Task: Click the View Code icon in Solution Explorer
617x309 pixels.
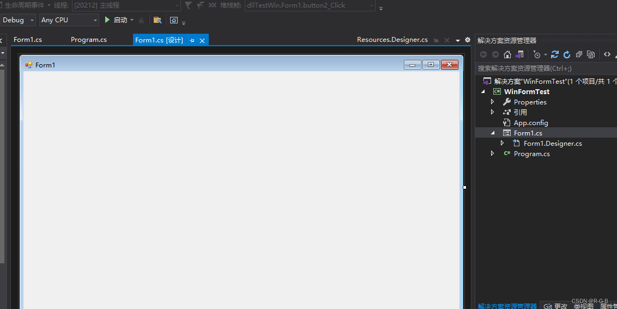Action: tap(607, 54)
